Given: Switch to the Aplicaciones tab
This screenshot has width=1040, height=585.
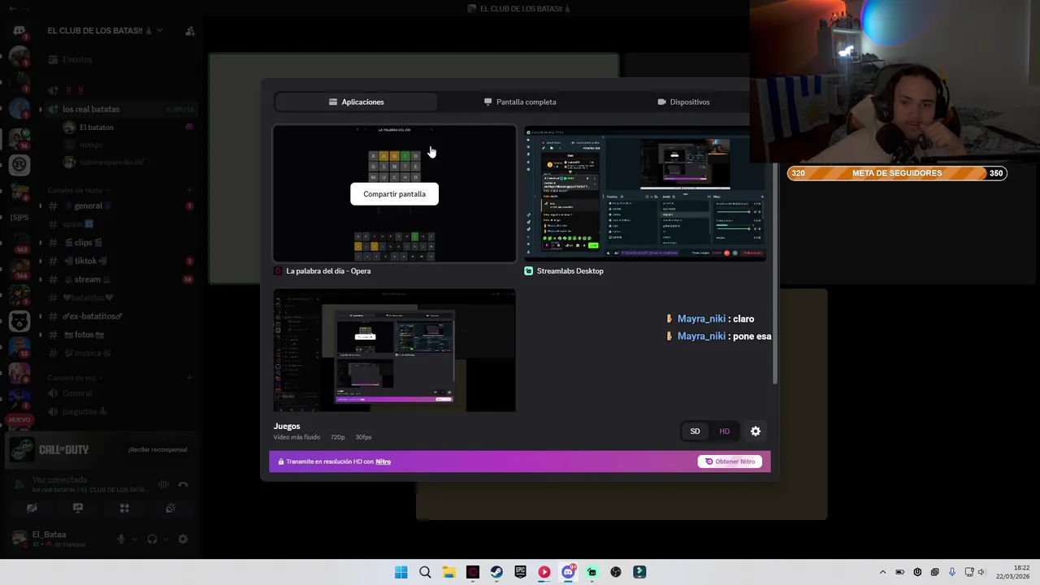Looking at the screenshot, I should click(x=356, y=102).
